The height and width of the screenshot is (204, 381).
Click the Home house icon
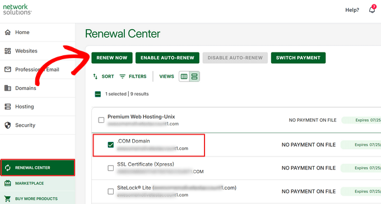(x=8, y=32)
